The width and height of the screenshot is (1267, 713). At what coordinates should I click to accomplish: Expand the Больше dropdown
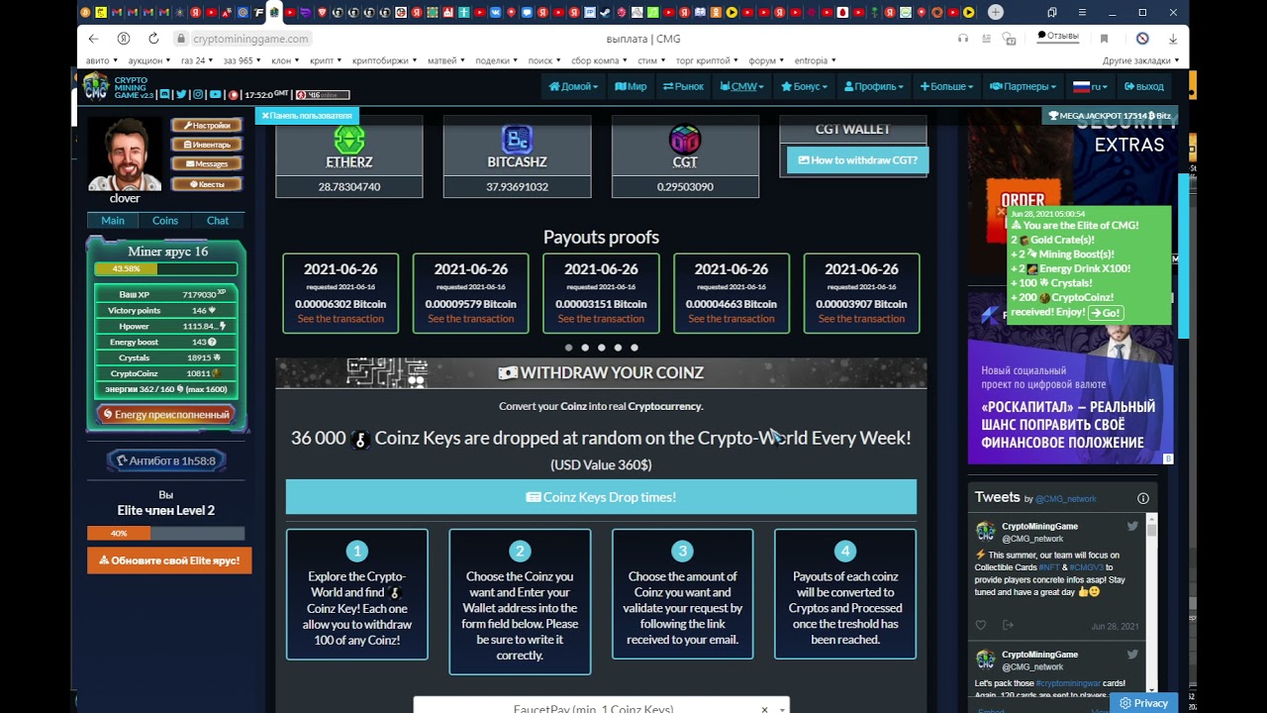[946, 86]
